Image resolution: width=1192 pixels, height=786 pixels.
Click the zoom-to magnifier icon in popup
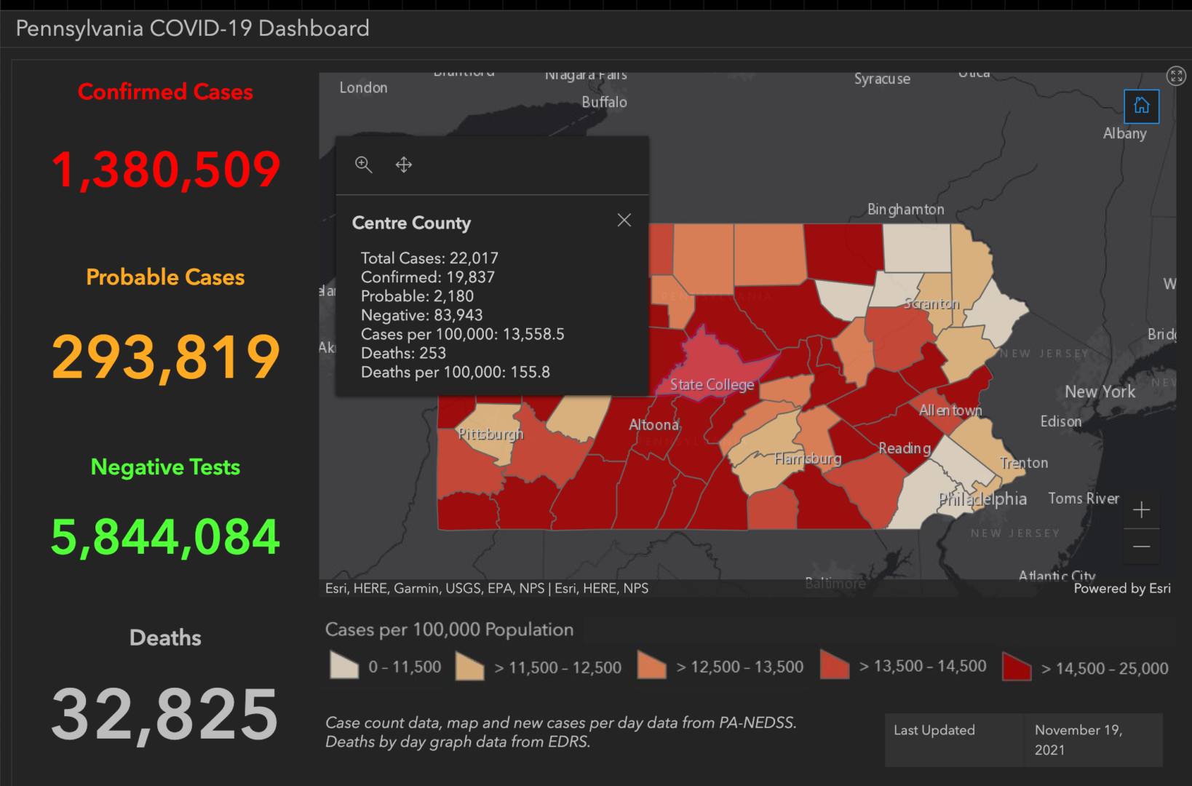pos(363,164)
